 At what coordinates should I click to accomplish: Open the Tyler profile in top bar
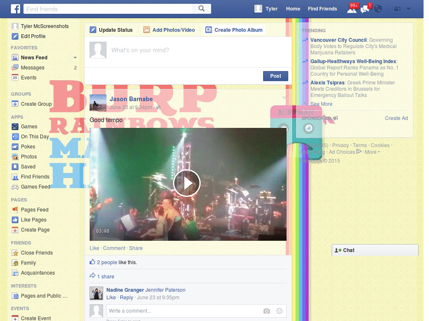pos(266,9)
